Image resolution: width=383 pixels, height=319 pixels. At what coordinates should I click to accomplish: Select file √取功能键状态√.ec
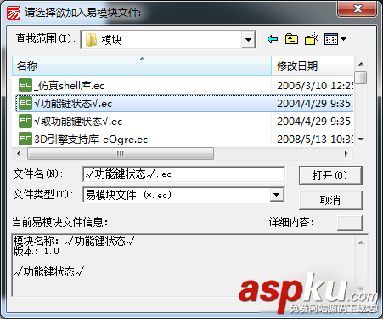pos(78,121)
